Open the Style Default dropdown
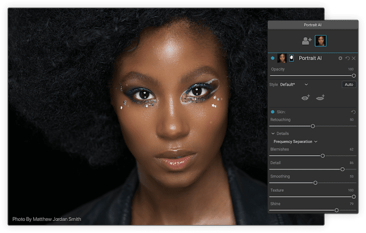Image resolution: width=366 pixels, height=233 pixels. click(294, 84)
